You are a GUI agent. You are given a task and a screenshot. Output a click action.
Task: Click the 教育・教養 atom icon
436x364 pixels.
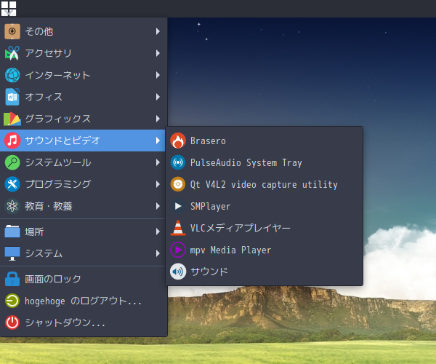pyautogui.click(x=12, y=206)
